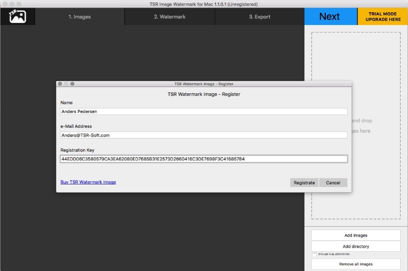The width and height of the screenshot is (408, 271).
Task: Click the blue Next button
Action: 330,16
